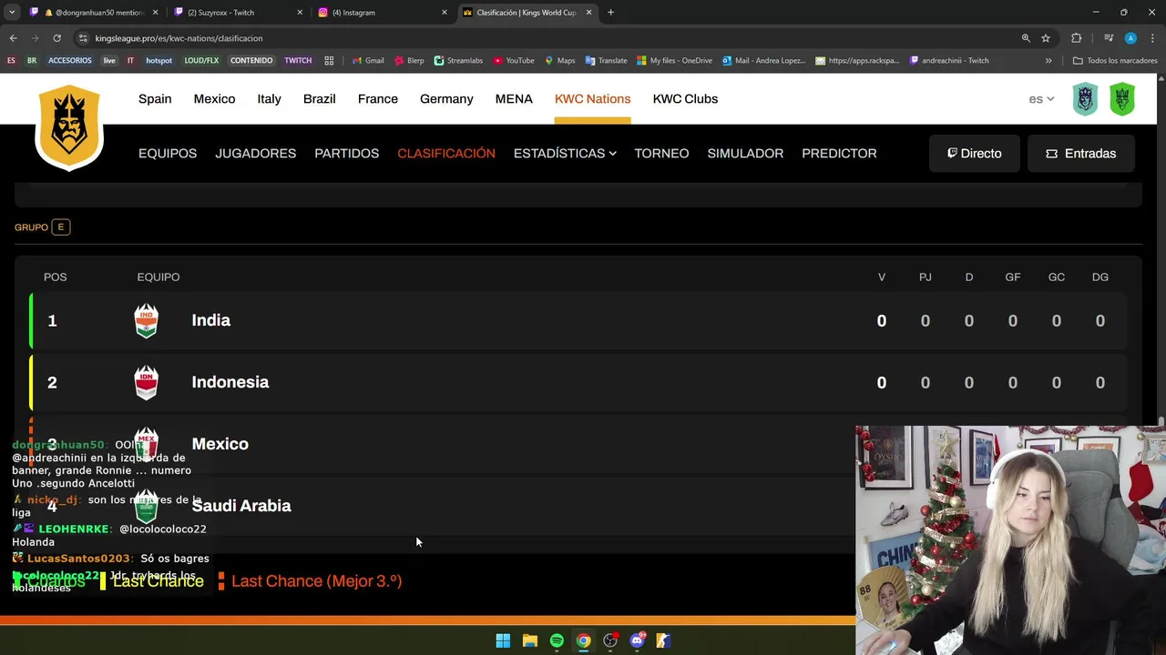The width and height of the screenshot is (1166, 655).
Task: Open the PARTIDOS section
Action: pyautogui.click(x=346, y=153)
